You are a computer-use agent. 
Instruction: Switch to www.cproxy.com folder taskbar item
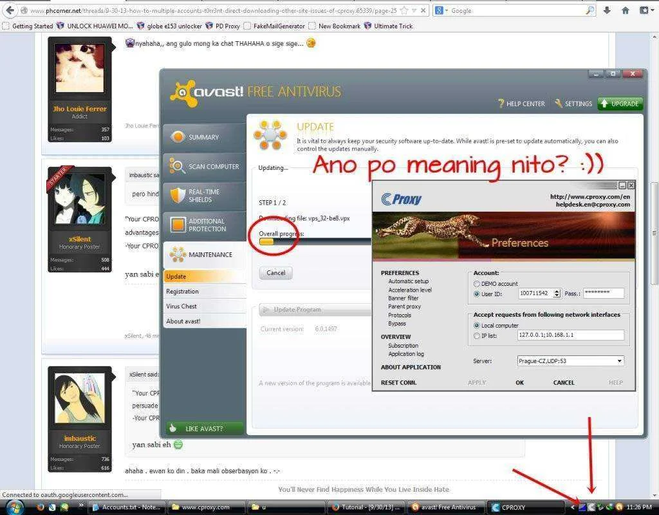(x=205, y=507)
